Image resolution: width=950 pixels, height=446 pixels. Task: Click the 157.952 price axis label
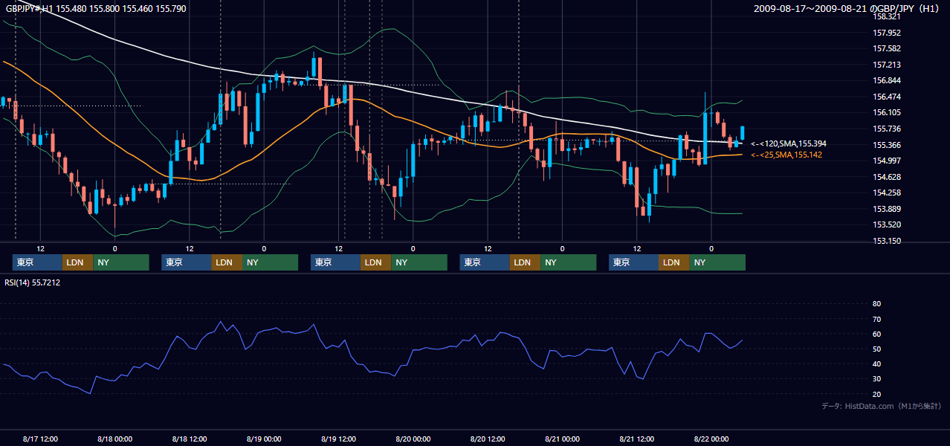[x=887, y=33]
